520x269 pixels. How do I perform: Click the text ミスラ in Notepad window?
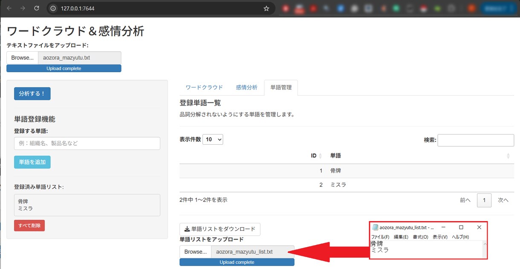pos(380,250)
